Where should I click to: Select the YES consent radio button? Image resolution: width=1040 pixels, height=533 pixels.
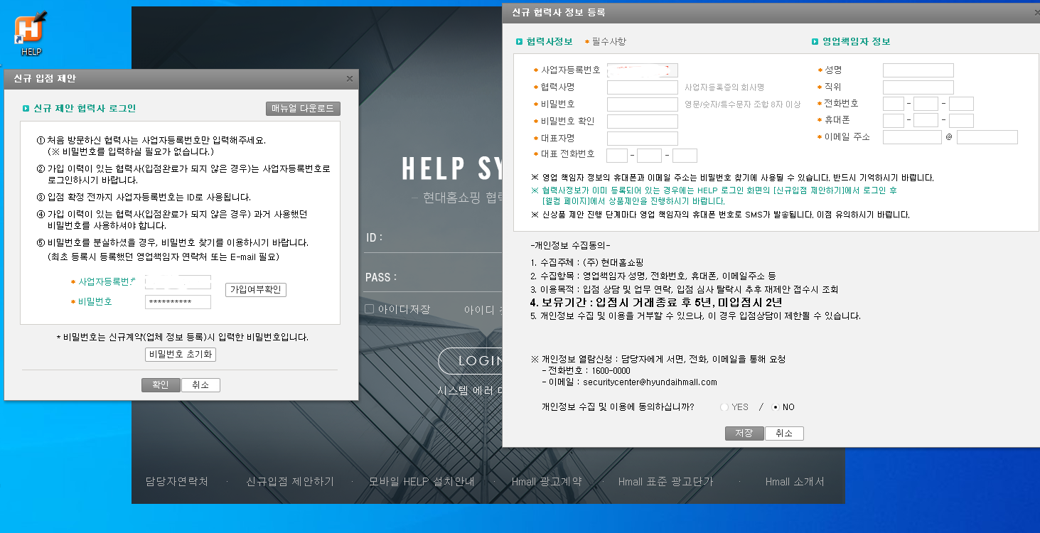724,407
